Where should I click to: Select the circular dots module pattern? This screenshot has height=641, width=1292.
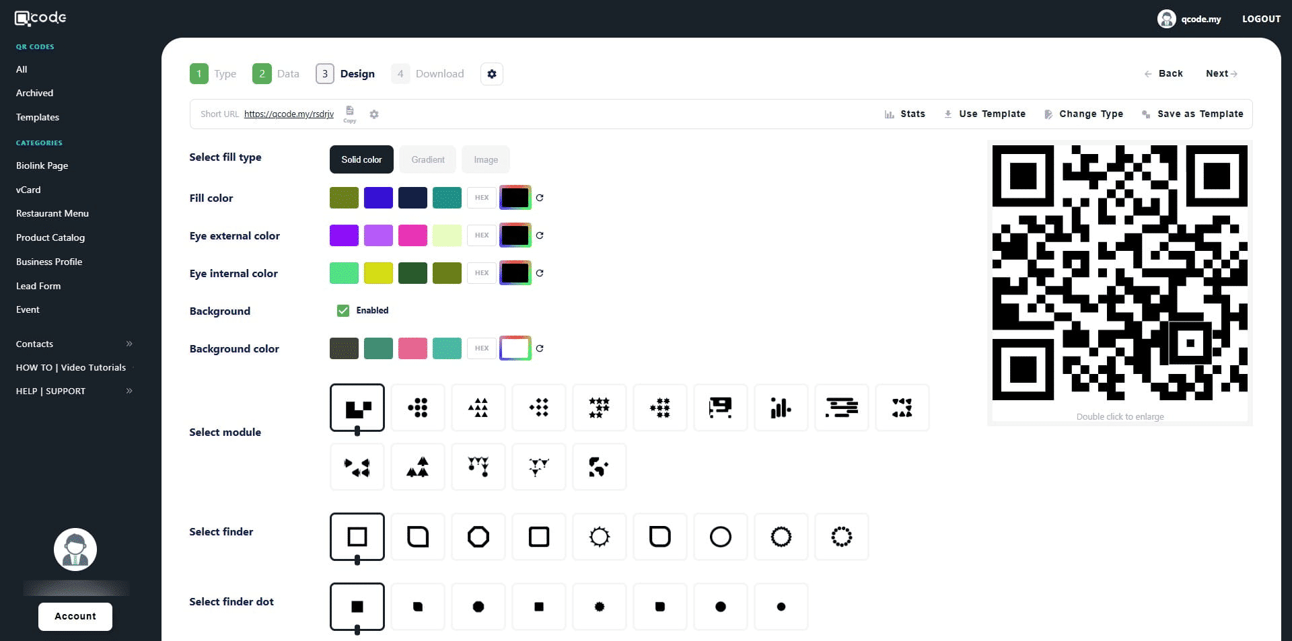coord(418,408)
